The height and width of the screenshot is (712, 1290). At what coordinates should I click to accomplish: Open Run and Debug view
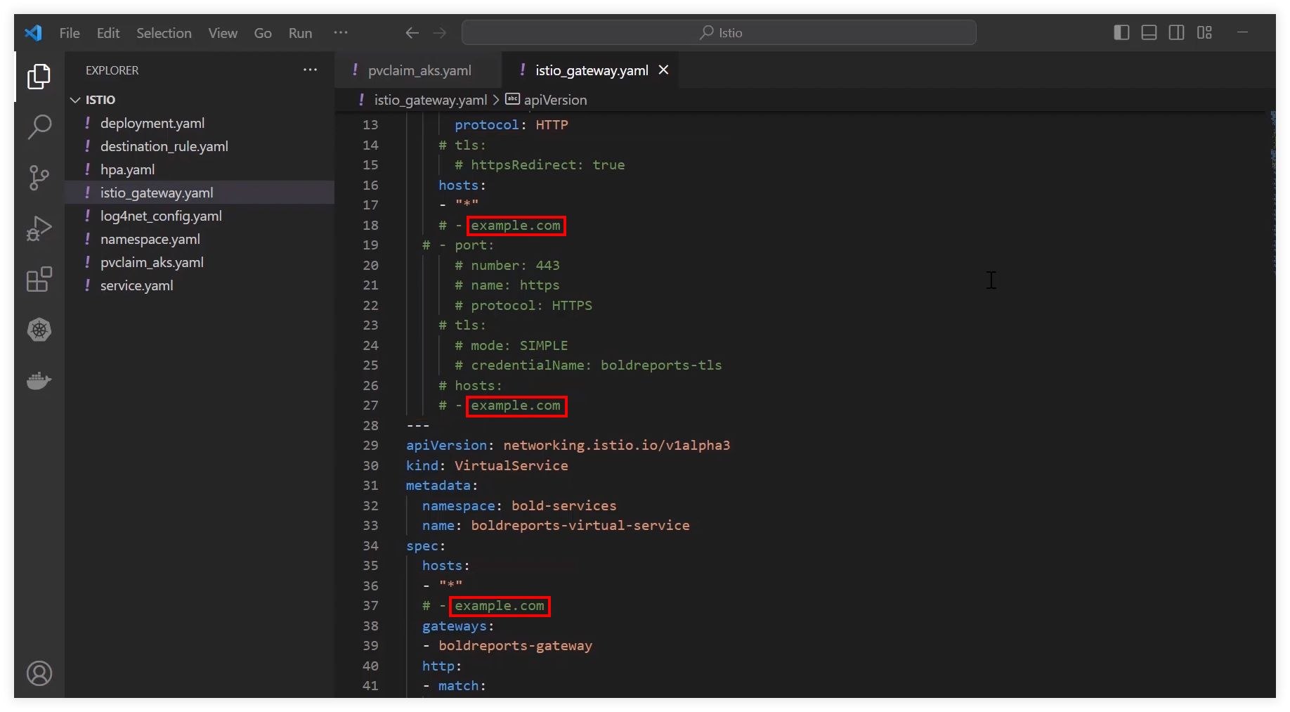[x=39, y=228]
